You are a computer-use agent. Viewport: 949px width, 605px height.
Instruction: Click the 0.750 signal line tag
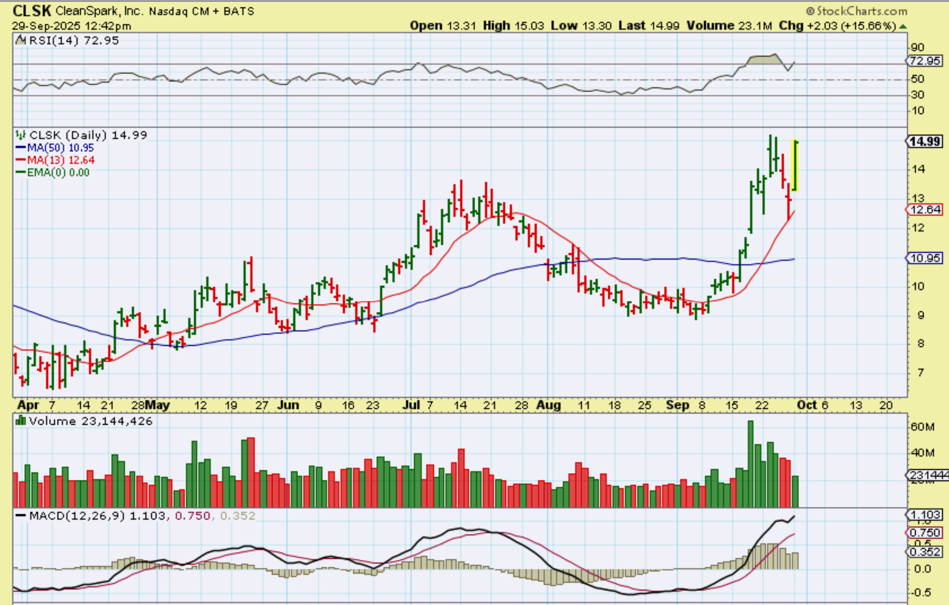click(x=925, y=533)
